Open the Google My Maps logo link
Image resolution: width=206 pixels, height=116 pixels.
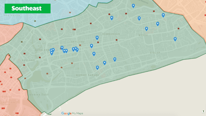coord(72,113)
